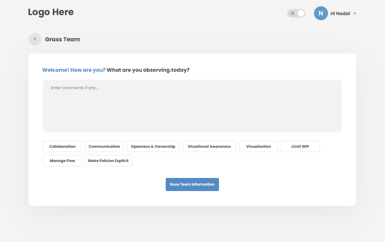Open the Hi Nadal account menu
Viewport: 385px width, 242px height.
[340, 13]
